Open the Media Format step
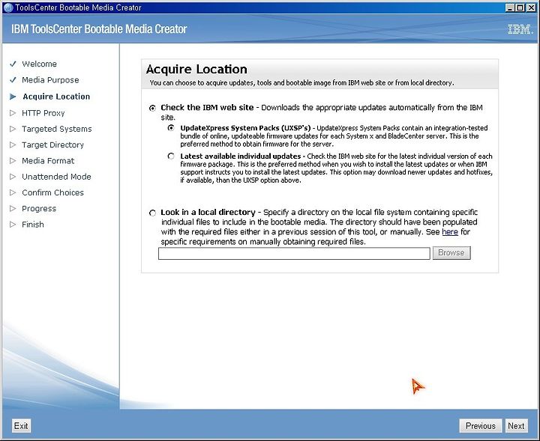Image resolution: width=540 pixels, height=441 pixels. click(48, 160)
